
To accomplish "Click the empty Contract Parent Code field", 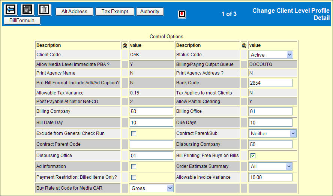I will (151, 144).
